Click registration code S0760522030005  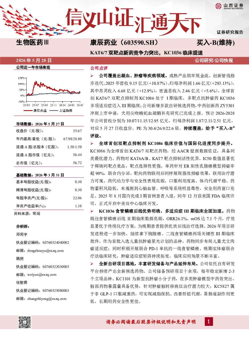(56, 267)
